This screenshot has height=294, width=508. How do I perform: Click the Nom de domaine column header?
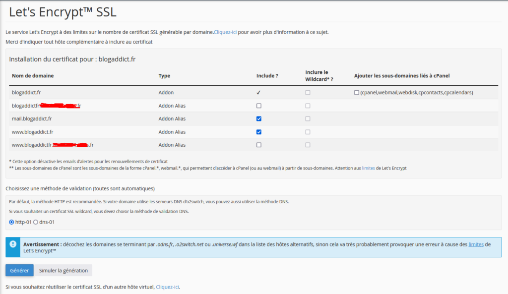tap(33, 76)
